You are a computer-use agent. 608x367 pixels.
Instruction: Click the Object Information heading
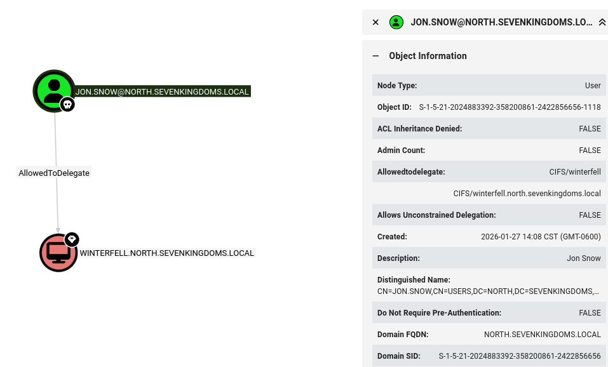[428, 56]
